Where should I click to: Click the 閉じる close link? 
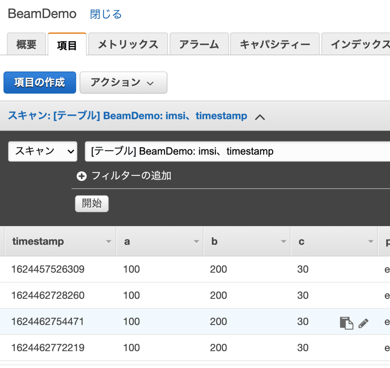coord(106,14)
